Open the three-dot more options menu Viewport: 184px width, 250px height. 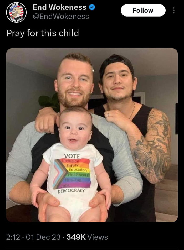174,10
